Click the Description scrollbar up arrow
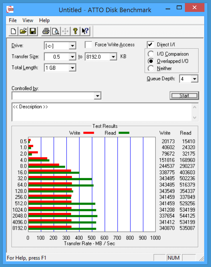The width and height of the screenshot is (211, 267). pyautogui.click(x=195, y=107)
